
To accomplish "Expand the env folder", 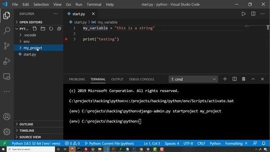I will tap(38, 41).
